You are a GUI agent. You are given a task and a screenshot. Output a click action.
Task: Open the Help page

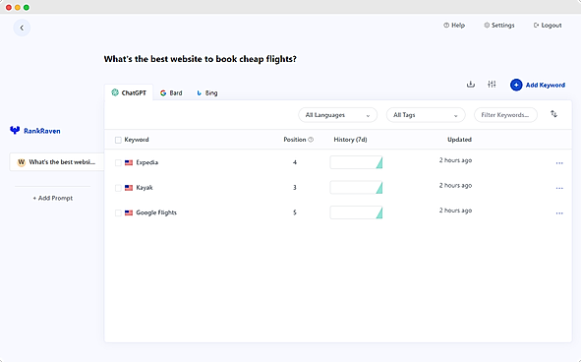click(454, 26)
